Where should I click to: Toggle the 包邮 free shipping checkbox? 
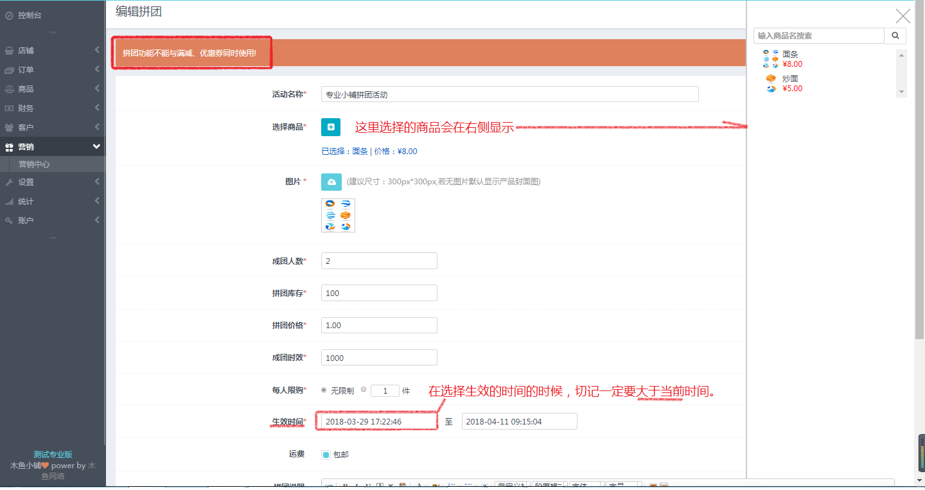(x=326, y=455)
